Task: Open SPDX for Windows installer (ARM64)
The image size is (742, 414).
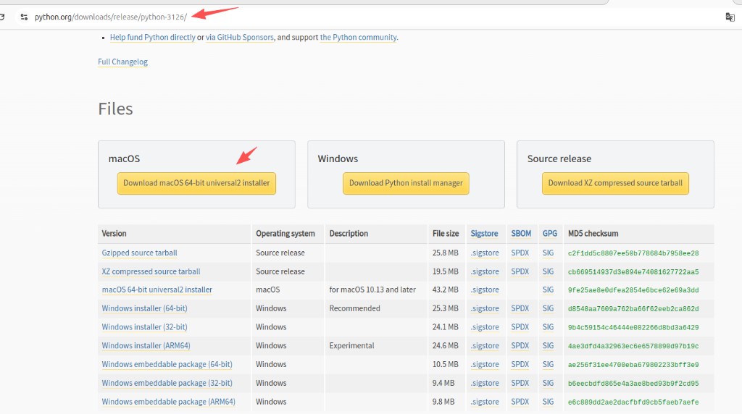Action: (520, 346)
